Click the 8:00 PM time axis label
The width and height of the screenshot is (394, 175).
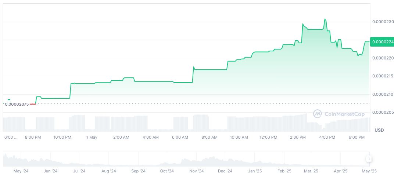[x=33, y=137]
